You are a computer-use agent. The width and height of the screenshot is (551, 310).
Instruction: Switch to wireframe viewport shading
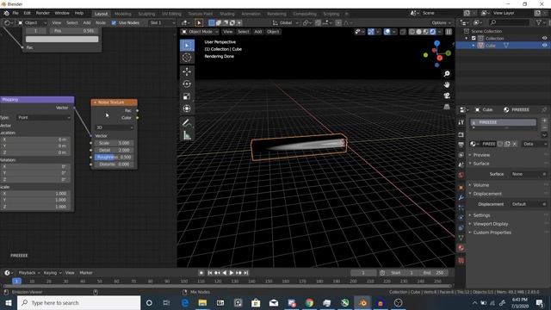(412, 32)
